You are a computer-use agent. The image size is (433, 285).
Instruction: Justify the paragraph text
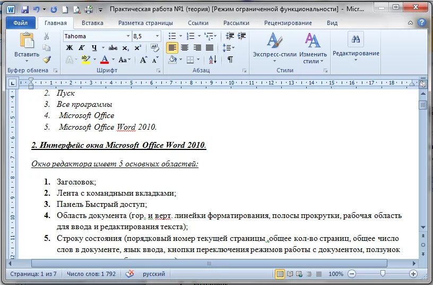209,48
